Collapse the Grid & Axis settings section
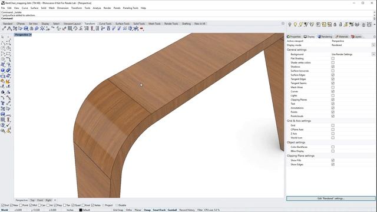 click(299, 121)
